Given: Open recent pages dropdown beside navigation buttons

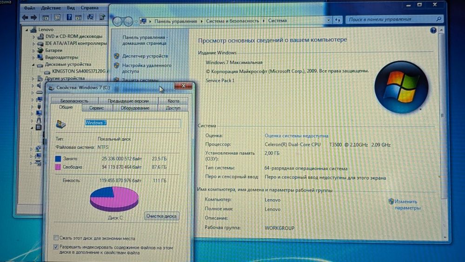Looking at the screenshot, I should click(x=136, y=22).
